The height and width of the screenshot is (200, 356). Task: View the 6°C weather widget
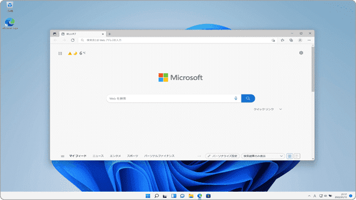coord(77,53)
